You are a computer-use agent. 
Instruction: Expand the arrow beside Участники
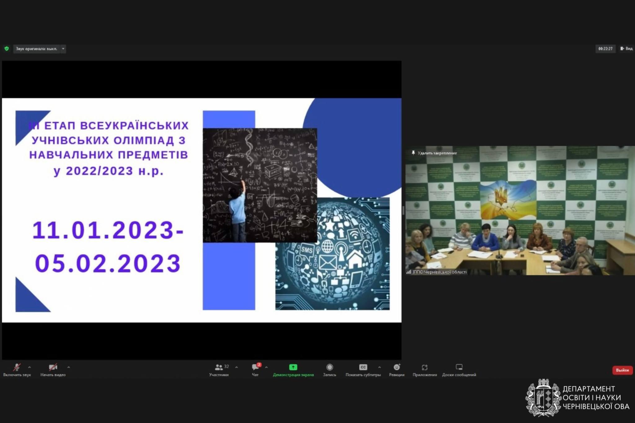point(237,367)
